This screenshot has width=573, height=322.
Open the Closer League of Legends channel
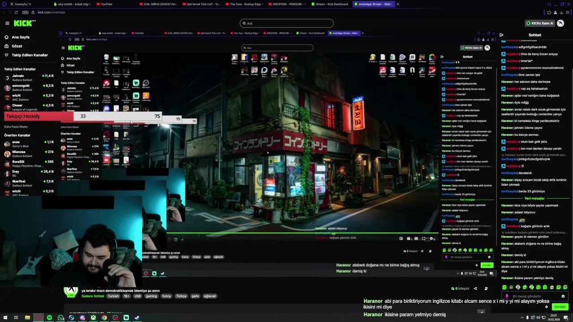point(29,107)
